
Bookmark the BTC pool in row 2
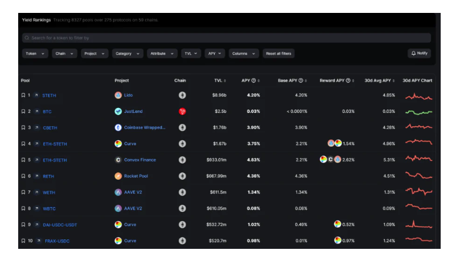click(x=23, y=112)
